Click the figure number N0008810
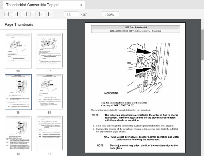Screen dimensions: 204x156 (111, 93)
